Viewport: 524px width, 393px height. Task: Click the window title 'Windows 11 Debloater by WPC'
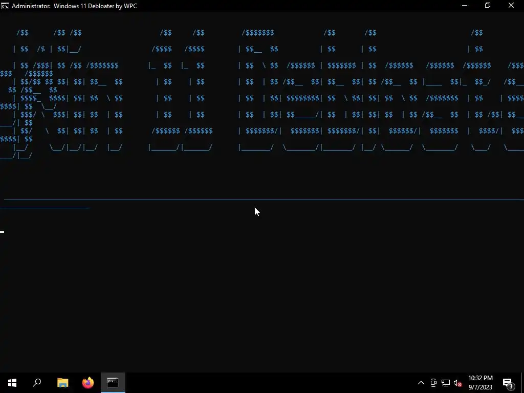click(95, 6)
